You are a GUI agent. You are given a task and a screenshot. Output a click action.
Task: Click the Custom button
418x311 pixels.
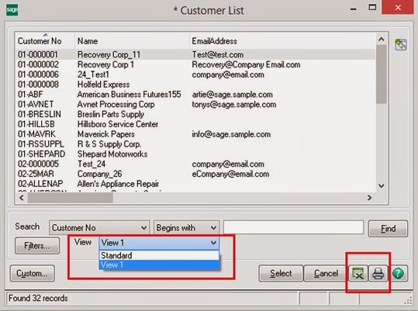(x=33, y=274)
